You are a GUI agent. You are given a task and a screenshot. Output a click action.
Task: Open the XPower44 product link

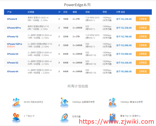click(13, 72)
